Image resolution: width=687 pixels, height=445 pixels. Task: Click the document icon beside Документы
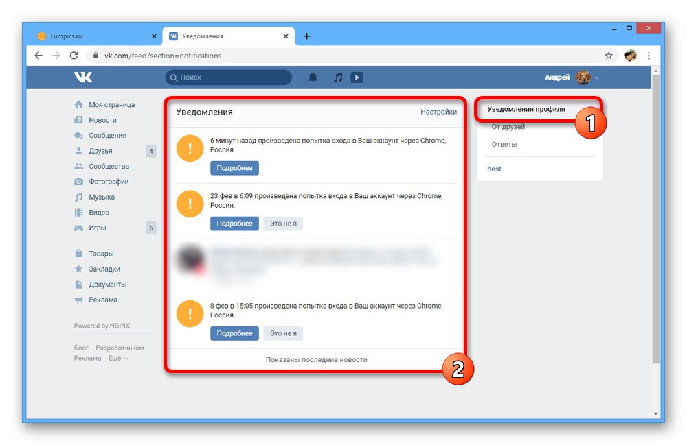(78, 284)
